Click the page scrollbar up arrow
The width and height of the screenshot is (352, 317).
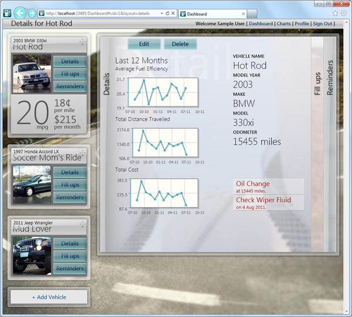(x=346, y=23)
